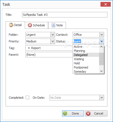Expand the Context dropdown arrow
This screenshot has height=122, width=113.
click(102, 35)
